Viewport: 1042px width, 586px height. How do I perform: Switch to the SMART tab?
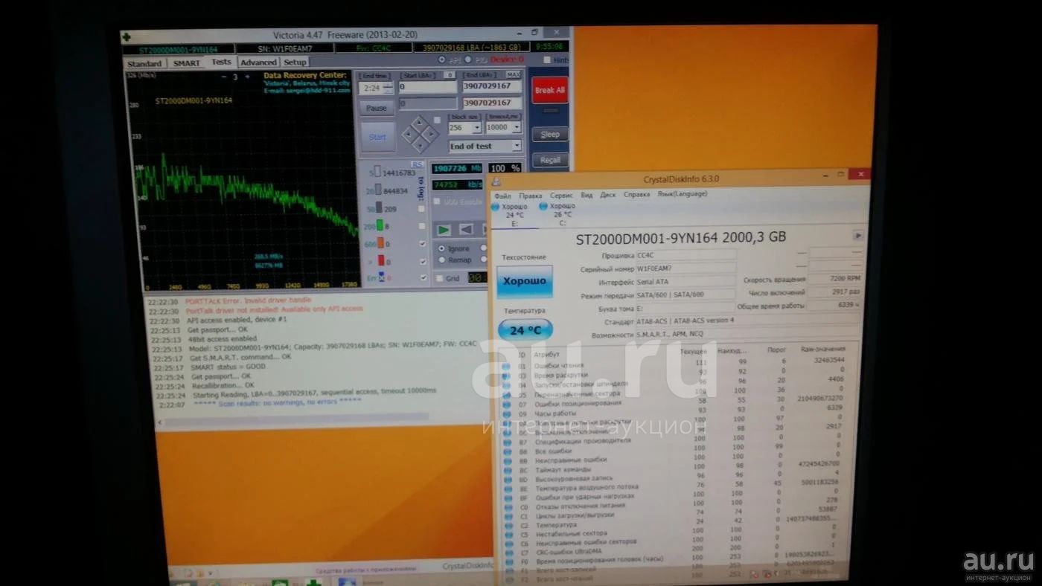[x=187, y=63]
